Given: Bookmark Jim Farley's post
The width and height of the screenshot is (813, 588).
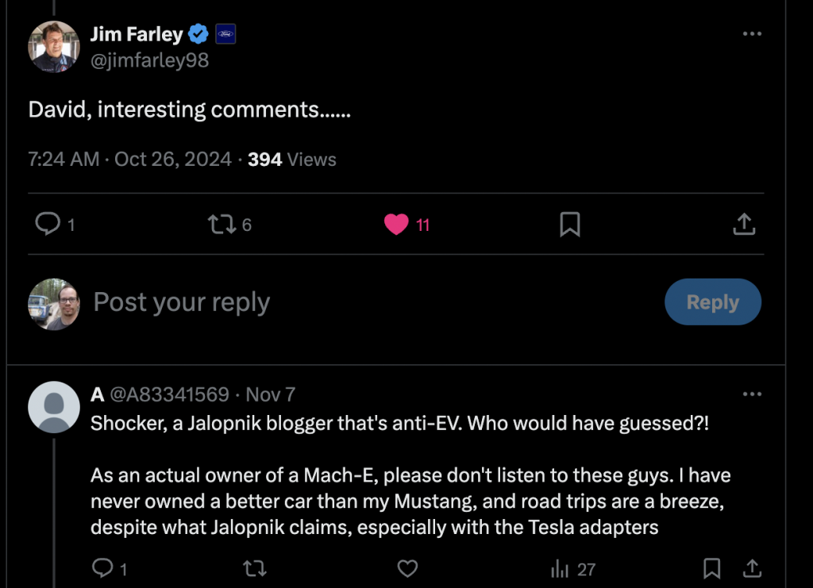Looking at the screenshot, I should point(570,225).
